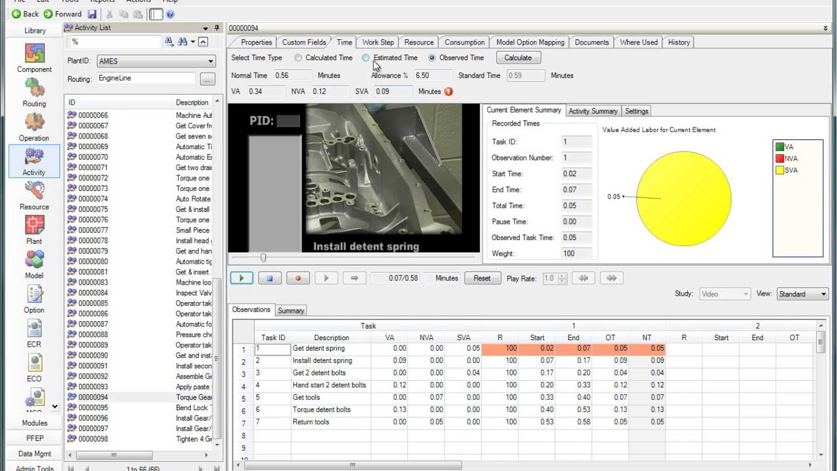The image size is (837, 471).
Task: Click the Forward navigation button
Action: (x=63, y=14)
